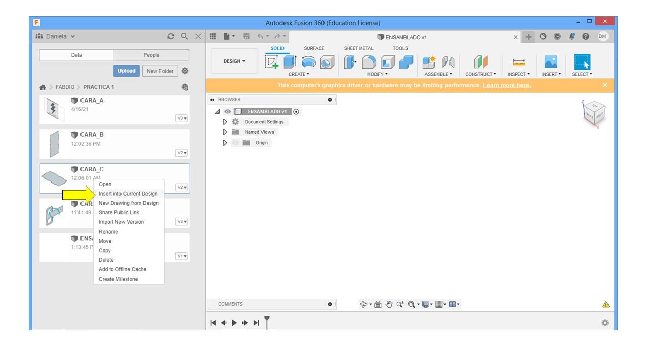Click the Insert image icon

pyautogui.click(x=551, y=62)
